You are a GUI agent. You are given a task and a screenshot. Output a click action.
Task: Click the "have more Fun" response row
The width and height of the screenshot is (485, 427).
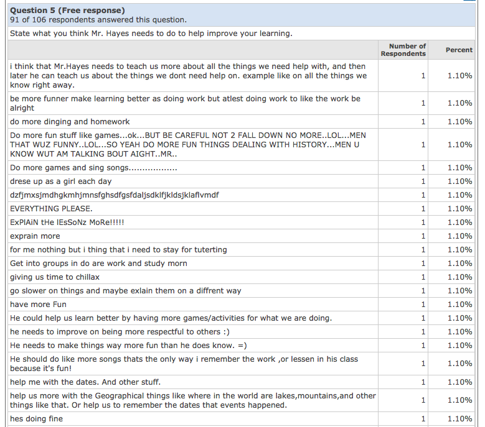pyautogui.click(x=38, y=305)
